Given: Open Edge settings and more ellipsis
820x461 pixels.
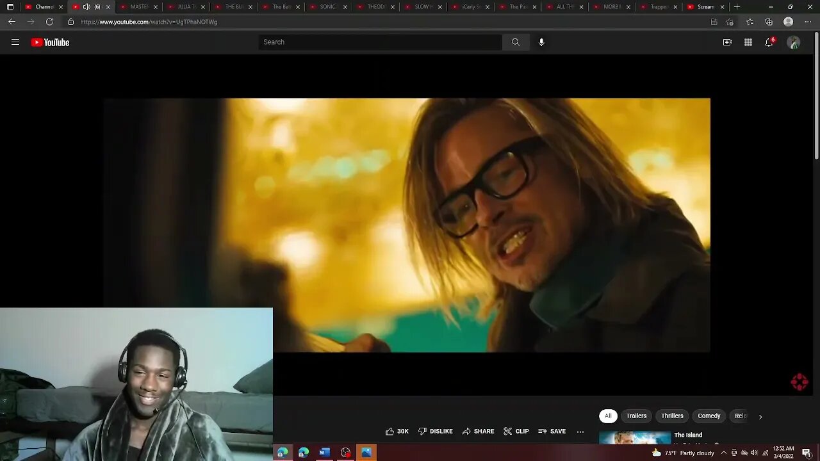Looking at the screenshot, I should [808, 22].
